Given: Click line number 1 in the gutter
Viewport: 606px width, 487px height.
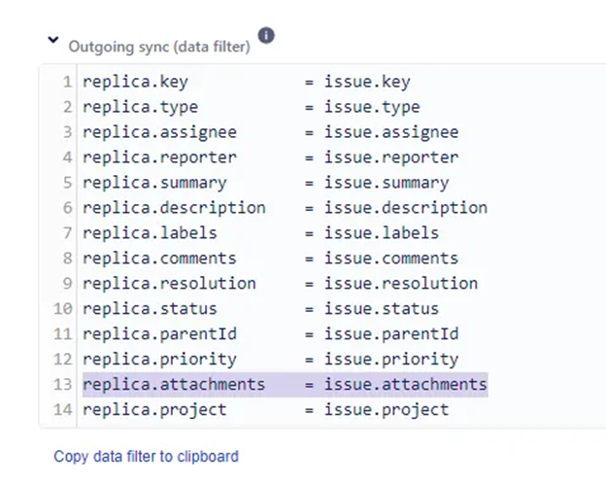Looking at the screenshot, I should click(67, 82).
